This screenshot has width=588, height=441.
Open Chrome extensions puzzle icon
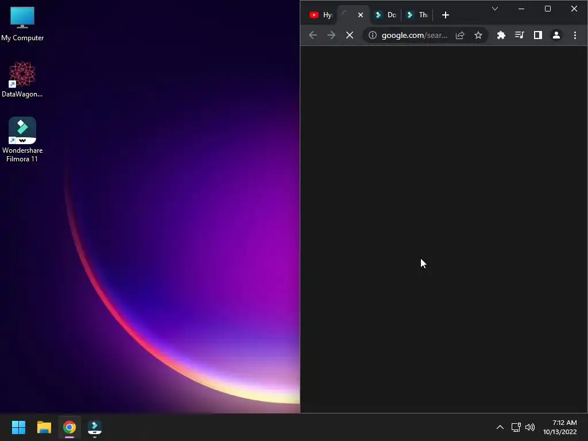[501, 35]
